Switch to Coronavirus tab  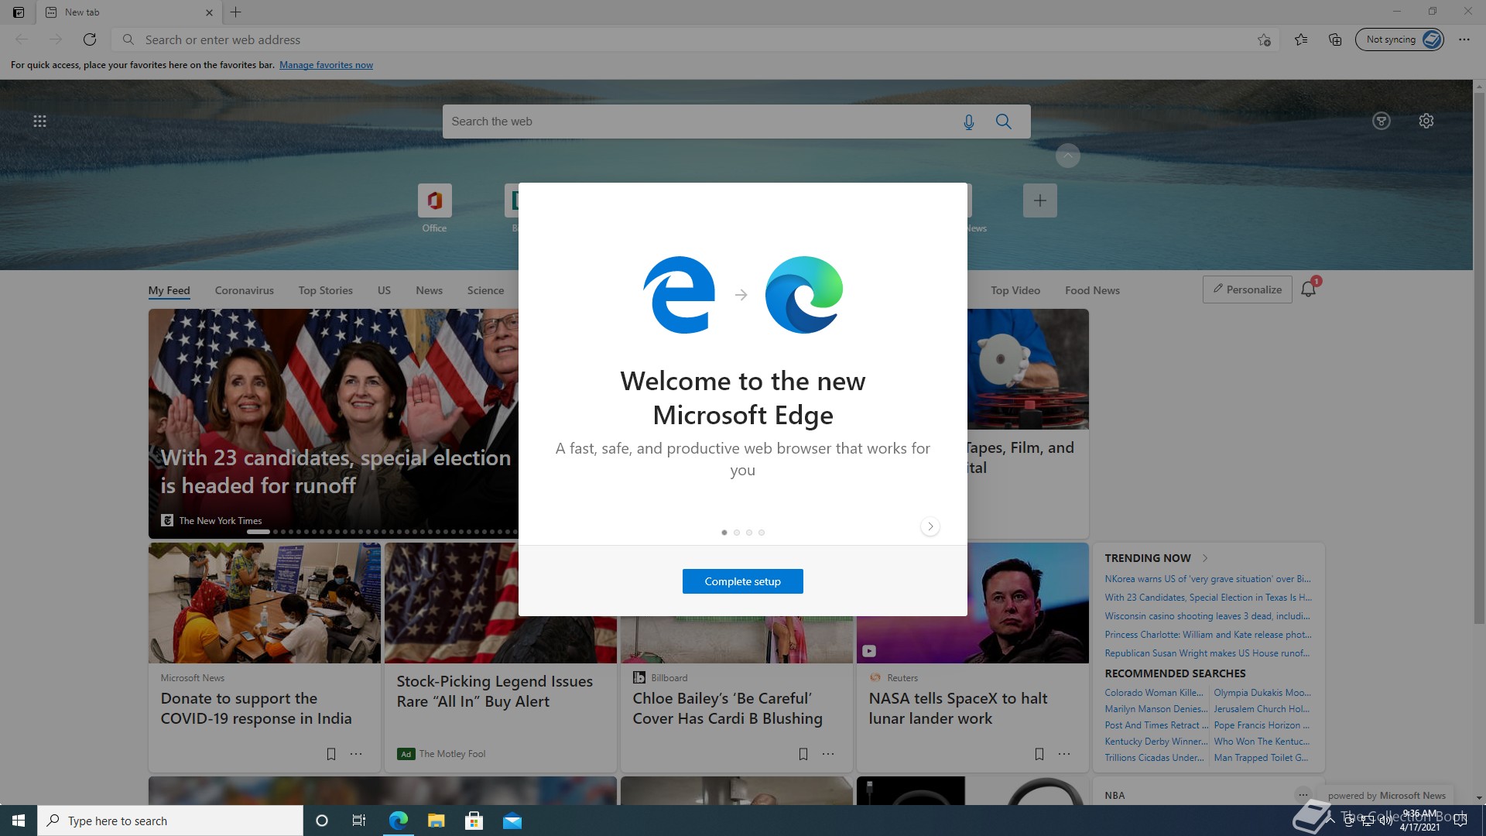(245, 290)
